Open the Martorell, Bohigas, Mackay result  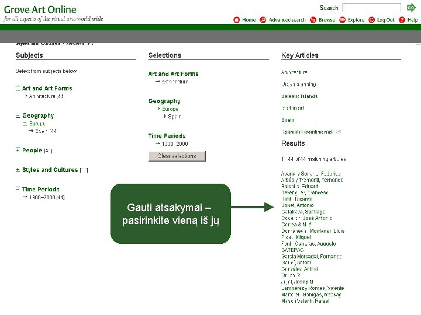point(311,295)
